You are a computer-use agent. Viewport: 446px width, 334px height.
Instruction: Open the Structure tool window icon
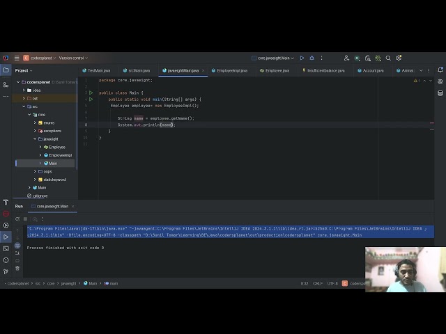pyautogui.click(x=6, y=85)
